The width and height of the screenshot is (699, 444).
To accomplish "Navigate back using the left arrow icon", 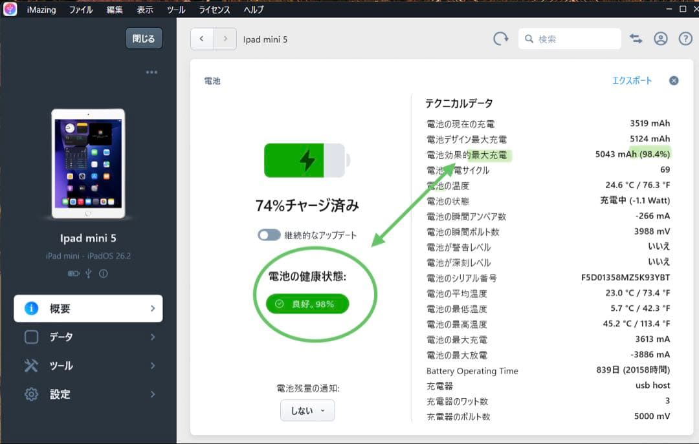I will [x=201, y=39].
